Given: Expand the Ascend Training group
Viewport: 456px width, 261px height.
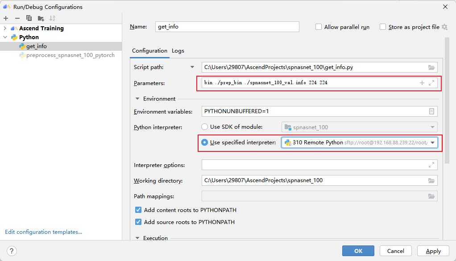Looking at the screenshot, I should pyautogui.click(x=4, y=28).
